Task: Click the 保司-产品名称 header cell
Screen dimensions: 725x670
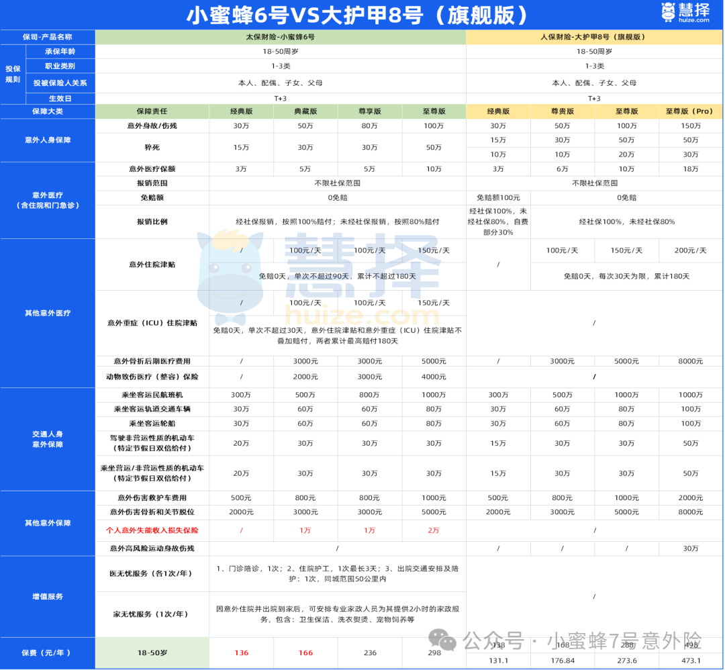Action: click(48, 37)
